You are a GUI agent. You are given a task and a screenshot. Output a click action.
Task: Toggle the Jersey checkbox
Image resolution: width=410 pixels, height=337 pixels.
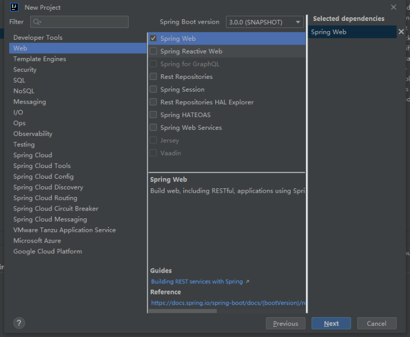point(153,140)
